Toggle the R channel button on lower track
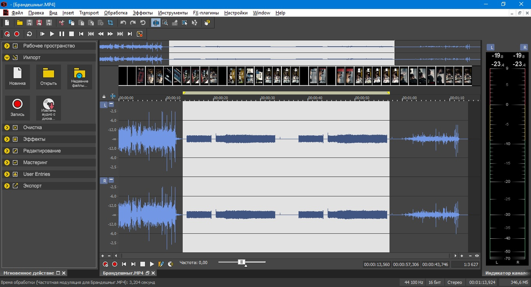This screenshot has height=287, width=531. pyautogui.click(x=104, y=180)
